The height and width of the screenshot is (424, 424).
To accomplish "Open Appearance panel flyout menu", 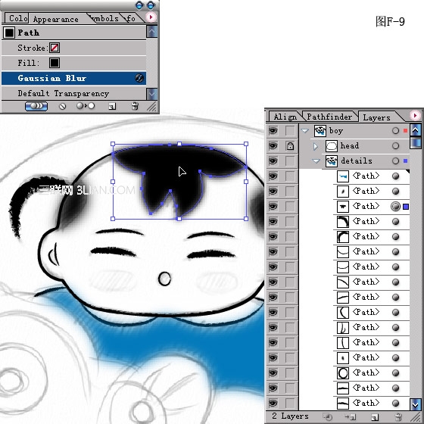I will coord(151,17).
